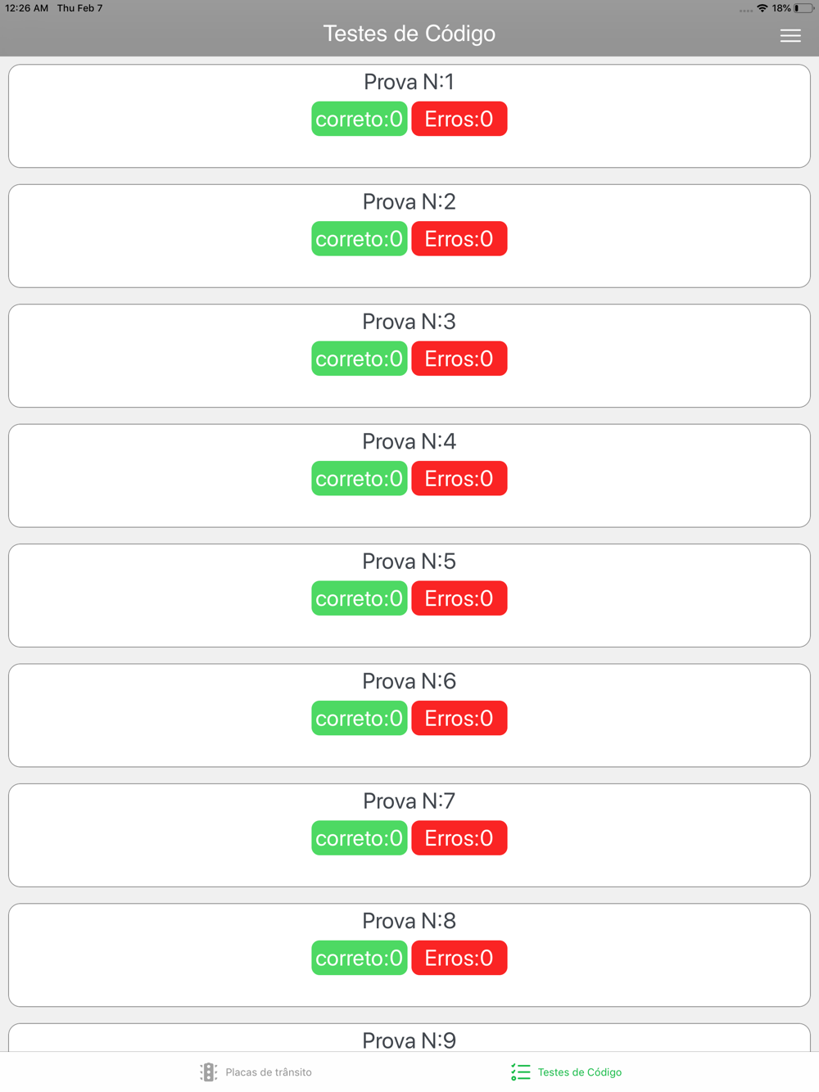Open Prova N:1 test card
Viewport: 819px width, 1092px height.
(409, 116)
